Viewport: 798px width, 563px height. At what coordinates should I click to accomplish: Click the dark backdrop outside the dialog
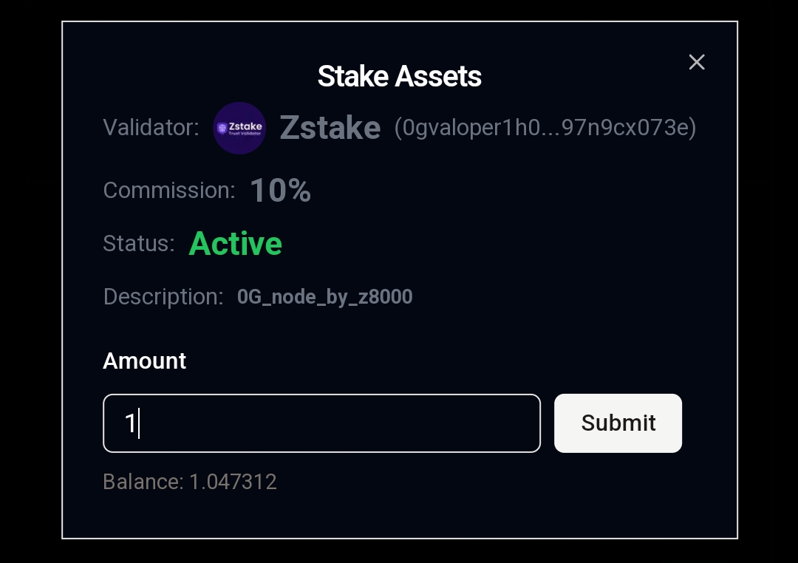coord(30,280)
